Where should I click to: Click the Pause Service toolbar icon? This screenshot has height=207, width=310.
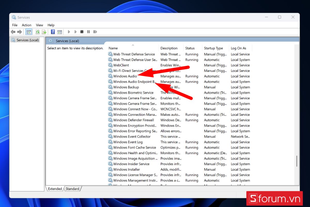pos(89,32)
